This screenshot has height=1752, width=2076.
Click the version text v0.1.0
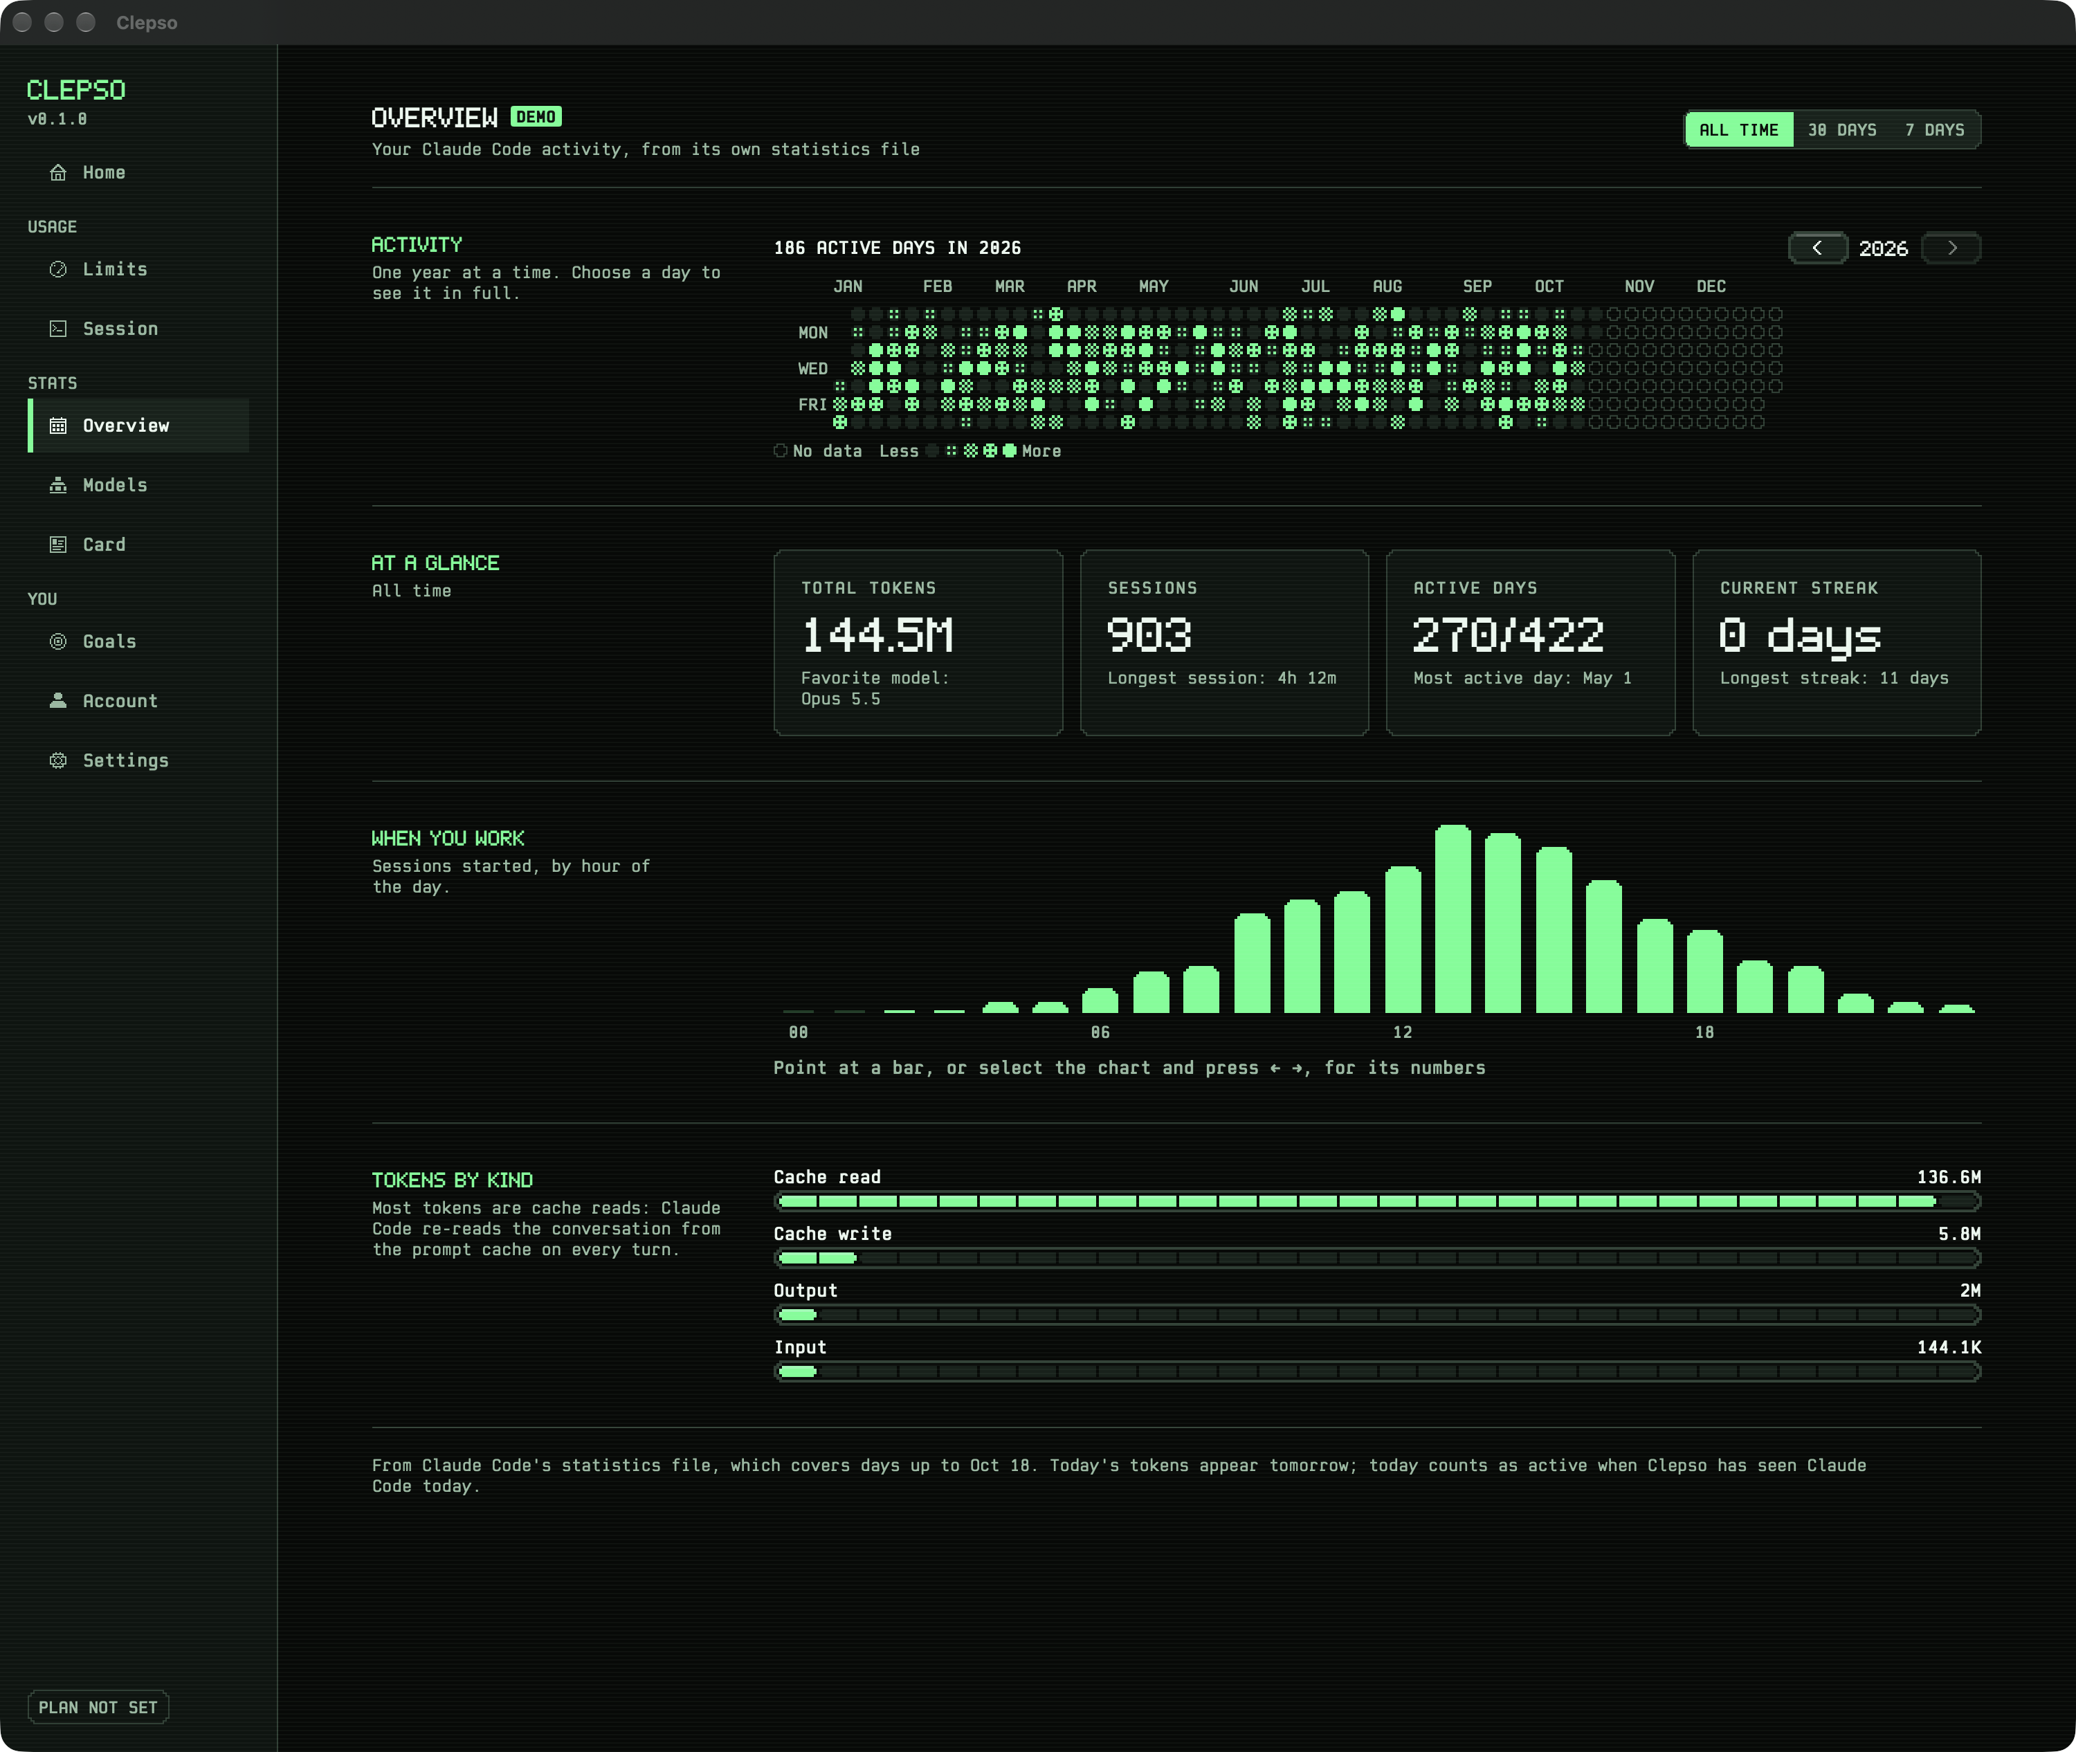tap(57, 119)
